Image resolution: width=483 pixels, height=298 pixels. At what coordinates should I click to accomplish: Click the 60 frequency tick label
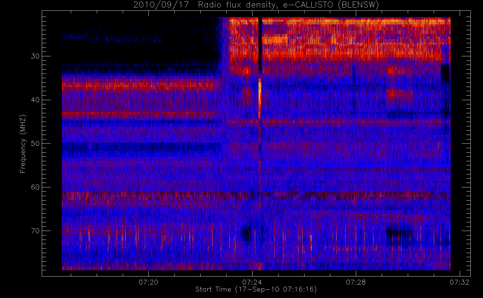(x=35, y=187)
